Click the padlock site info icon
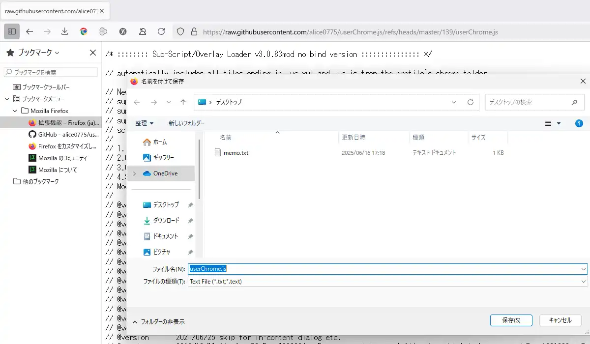Viewport: 590px width, 344px height. (194, 31)
